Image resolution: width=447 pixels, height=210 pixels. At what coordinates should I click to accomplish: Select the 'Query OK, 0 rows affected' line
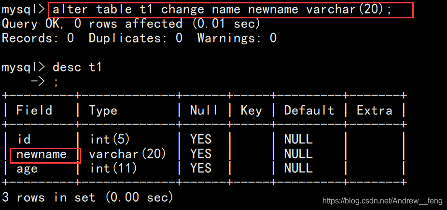click(131, 24)
